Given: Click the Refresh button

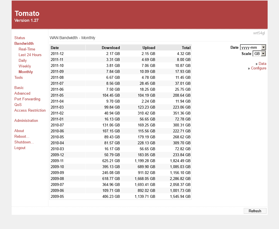Looking at the screenshot, I should click(x=255, y=211).
